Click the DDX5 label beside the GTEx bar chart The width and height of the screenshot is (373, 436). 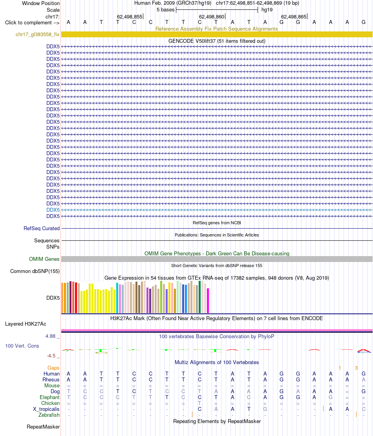[53, 298]
